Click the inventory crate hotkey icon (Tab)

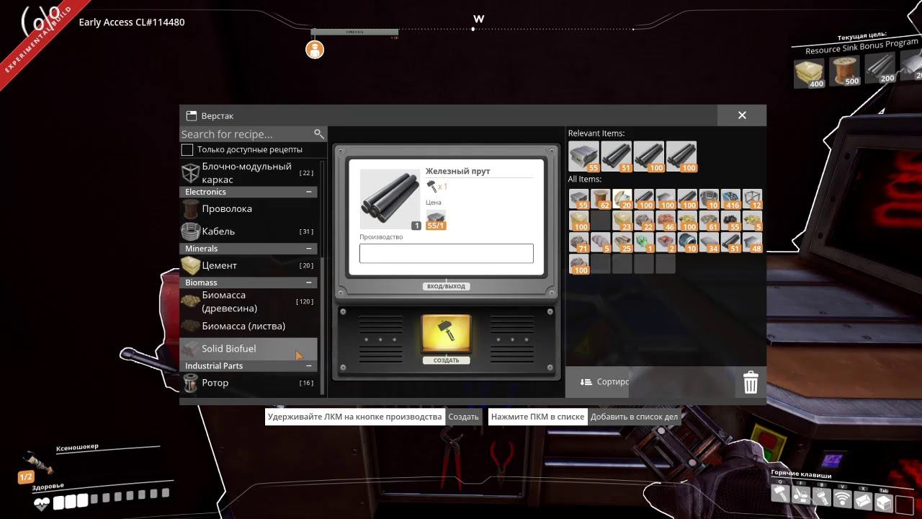point(883,502)
